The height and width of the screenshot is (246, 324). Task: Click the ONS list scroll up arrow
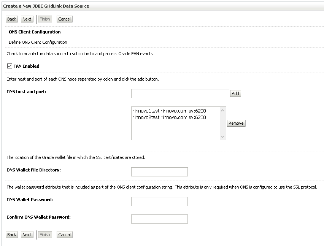tap(222, 111)
